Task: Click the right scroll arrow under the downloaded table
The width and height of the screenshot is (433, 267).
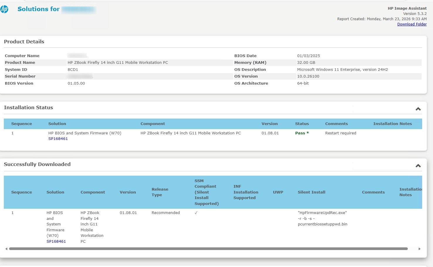Action: pos(420,249)
